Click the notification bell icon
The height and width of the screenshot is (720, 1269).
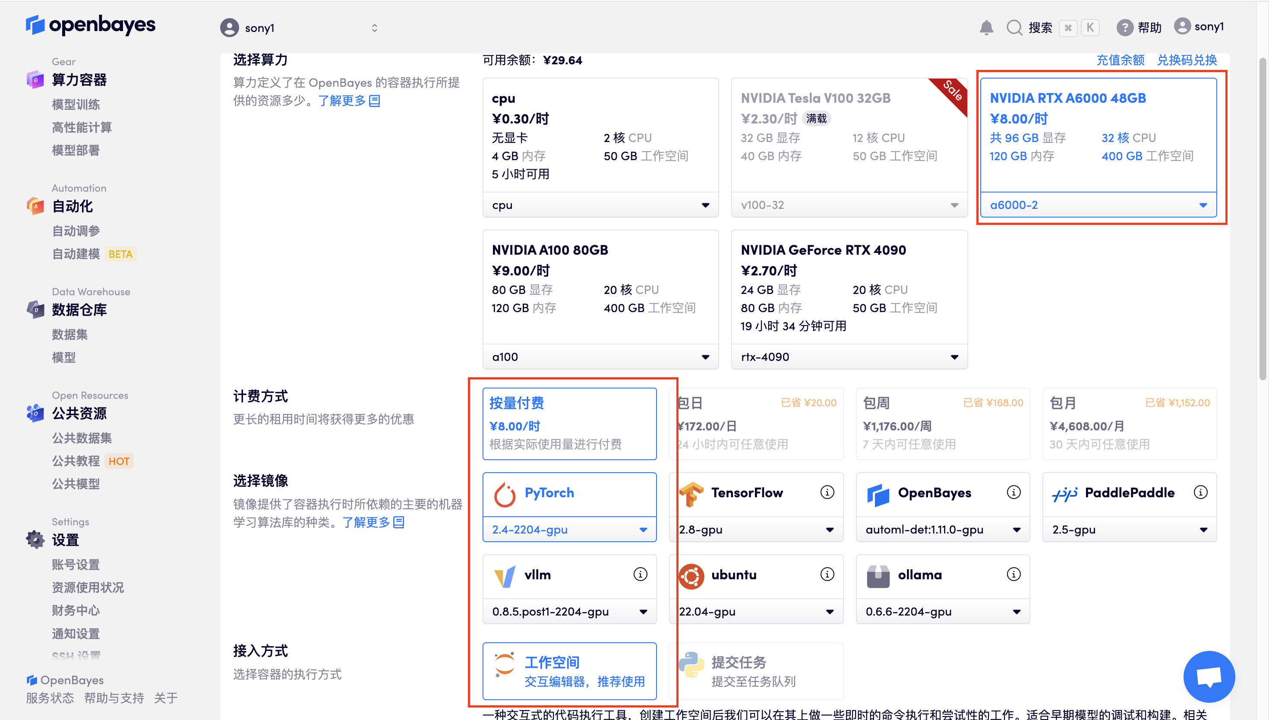[986, 28]
